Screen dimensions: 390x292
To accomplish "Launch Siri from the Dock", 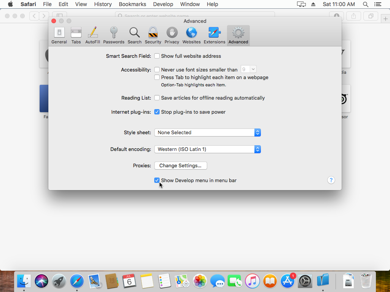I will pos(42,281).
